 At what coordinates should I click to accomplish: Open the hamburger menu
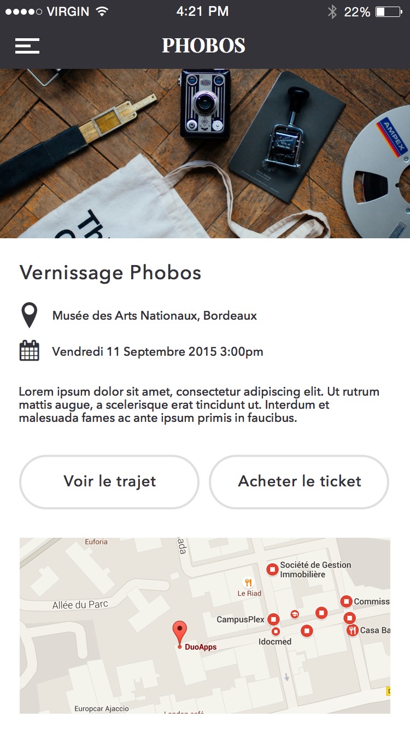tap(27, 46)
